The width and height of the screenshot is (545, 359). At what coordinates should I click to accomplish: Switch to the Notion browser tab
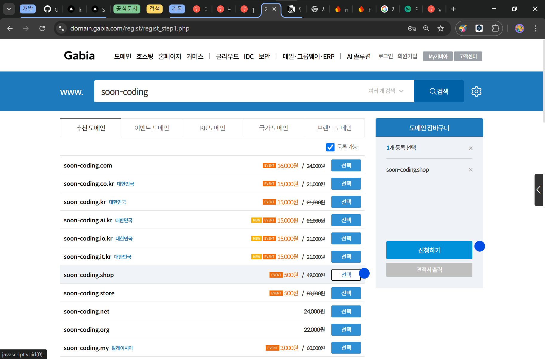tap(295, 9)
